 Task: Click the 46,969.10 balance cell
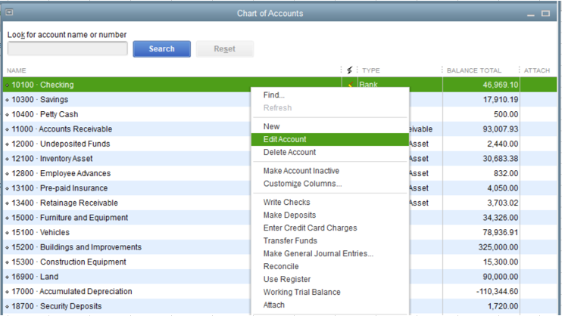[x=501, y=85]
